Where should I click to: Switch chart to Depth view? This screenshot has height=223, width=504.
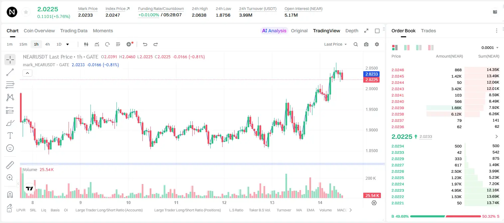click(x=352, y=31)
